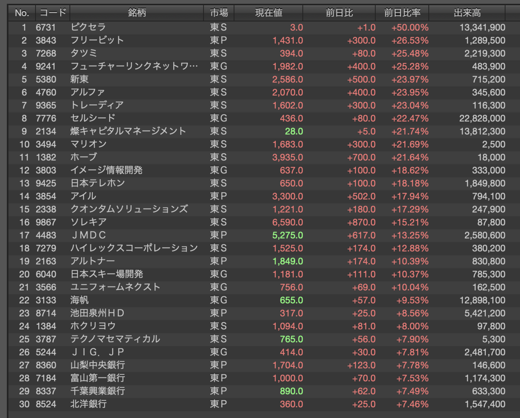The width and height of the screenshot is (520, 418).
Task: Select イメージ情報開発 stock name
Action: 106,170
